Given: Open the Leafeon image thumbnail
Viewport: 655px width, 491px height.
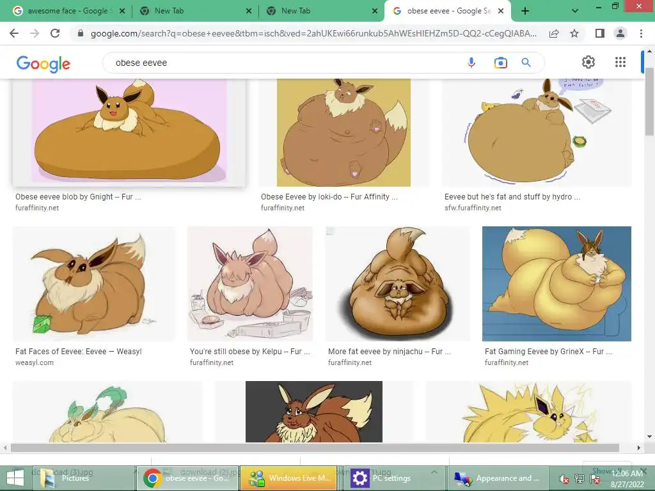Looking at the screenshot, I should [x=107, y=412].
